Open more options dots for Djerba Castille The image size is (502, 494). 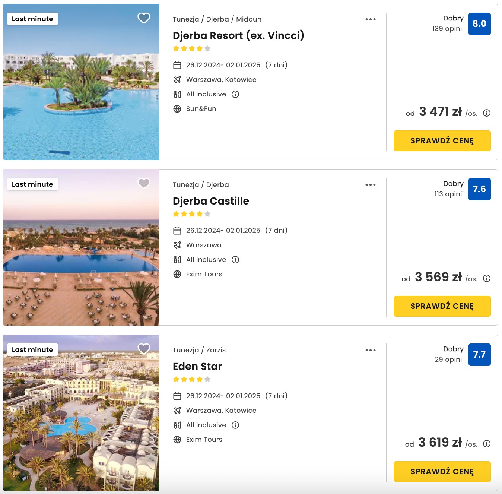370,185
